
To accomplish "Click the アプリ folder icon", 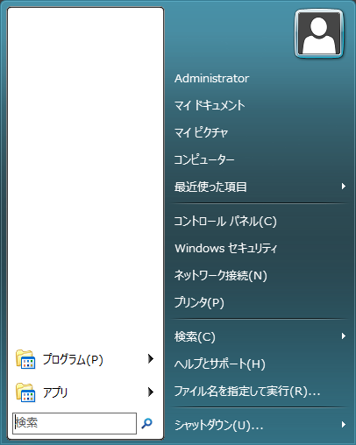I will [x=25, y=392].
